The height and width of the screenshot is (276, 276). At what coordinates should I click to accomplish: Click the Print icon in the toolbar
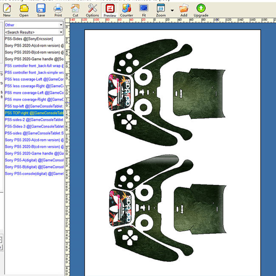pos(58,8)
